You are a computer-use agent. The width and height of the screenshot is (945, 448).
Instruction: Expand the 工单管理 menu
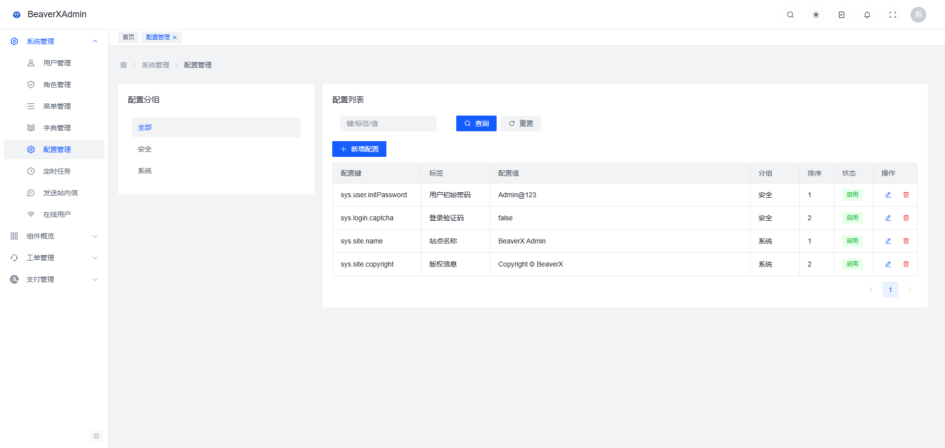54,258
